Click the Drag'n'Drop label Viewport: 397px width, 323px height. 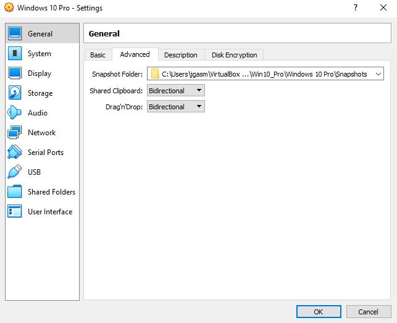point(124,107)
